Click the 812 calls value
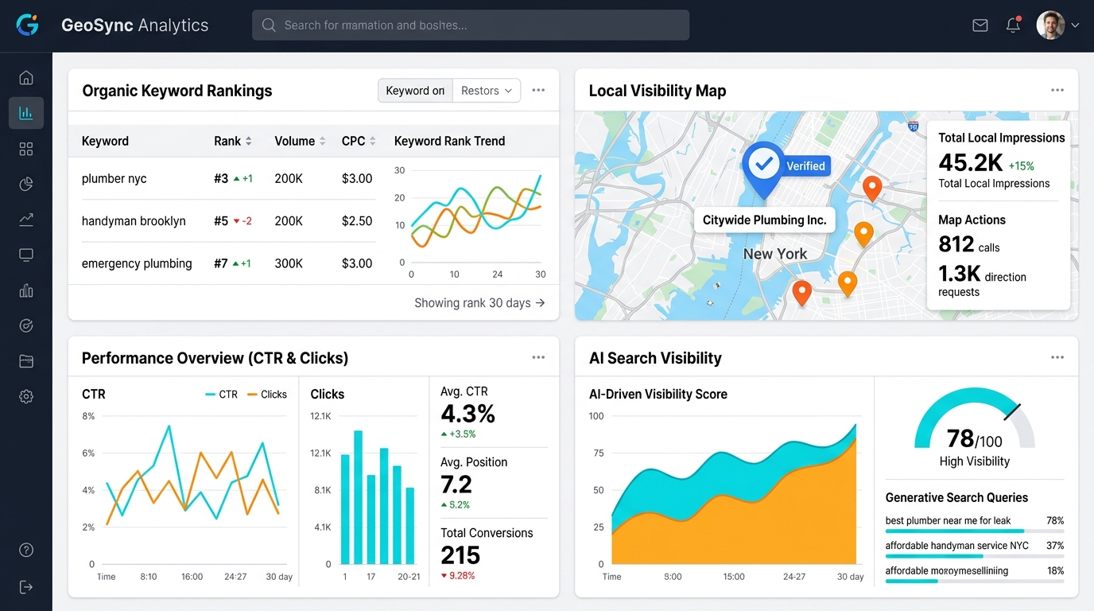 956,243
